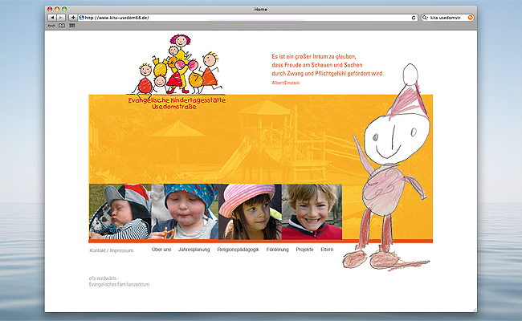The image size is (522, 321).
Task: Click the yellow minimize window button
Action: tap(57, 10)
